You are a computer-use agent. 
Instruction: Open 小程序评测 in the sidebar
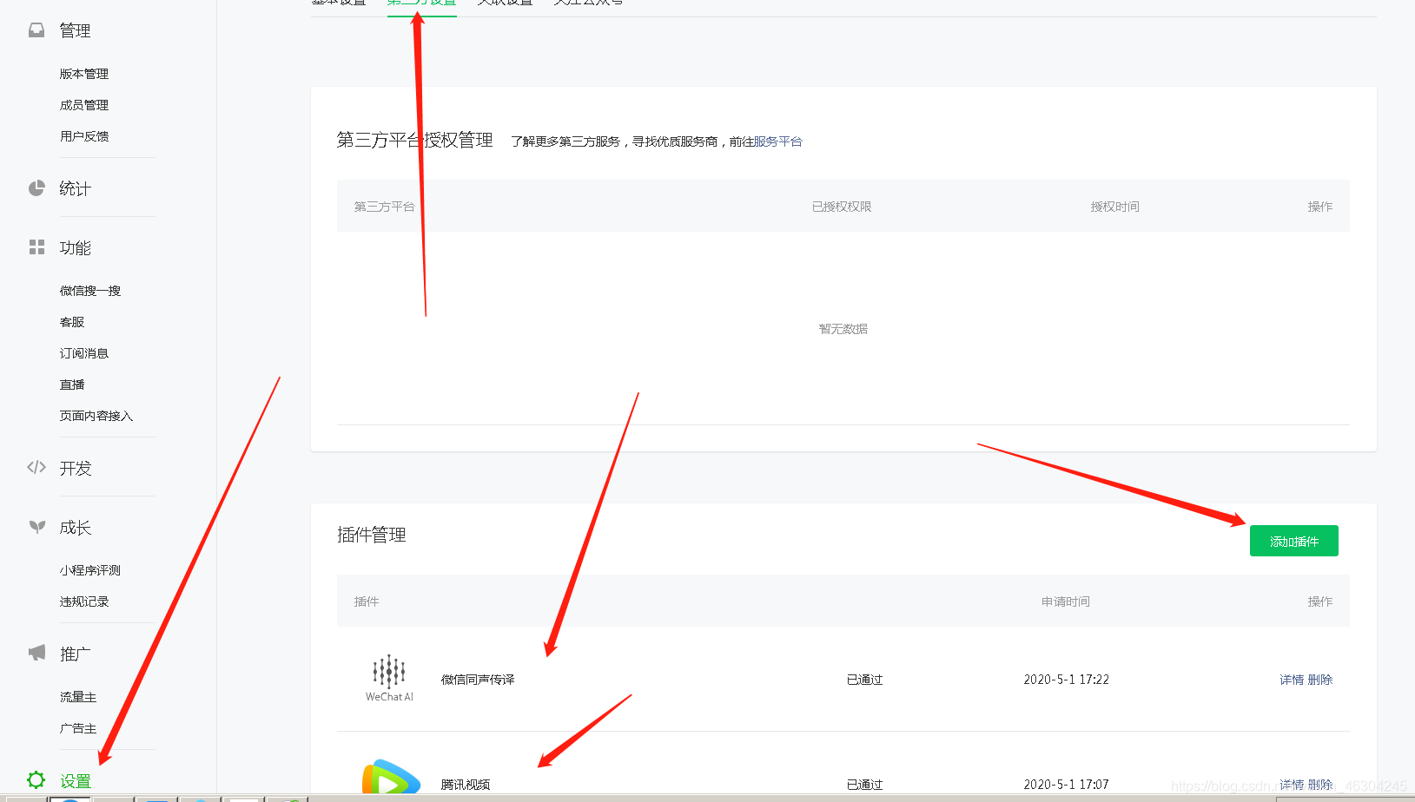[90, 570]
